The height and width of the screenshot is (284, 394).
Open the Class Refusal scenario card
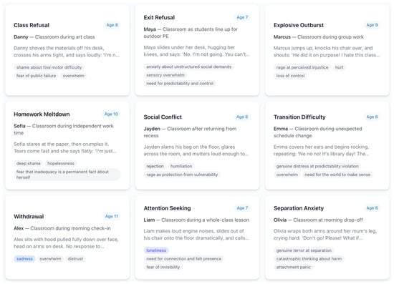[x=67, y=50]
